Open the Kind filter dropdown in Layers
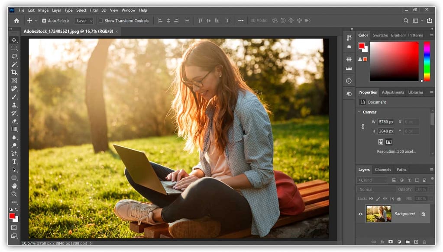This screenshot has height=252, width=443. (x=373, y=180)
